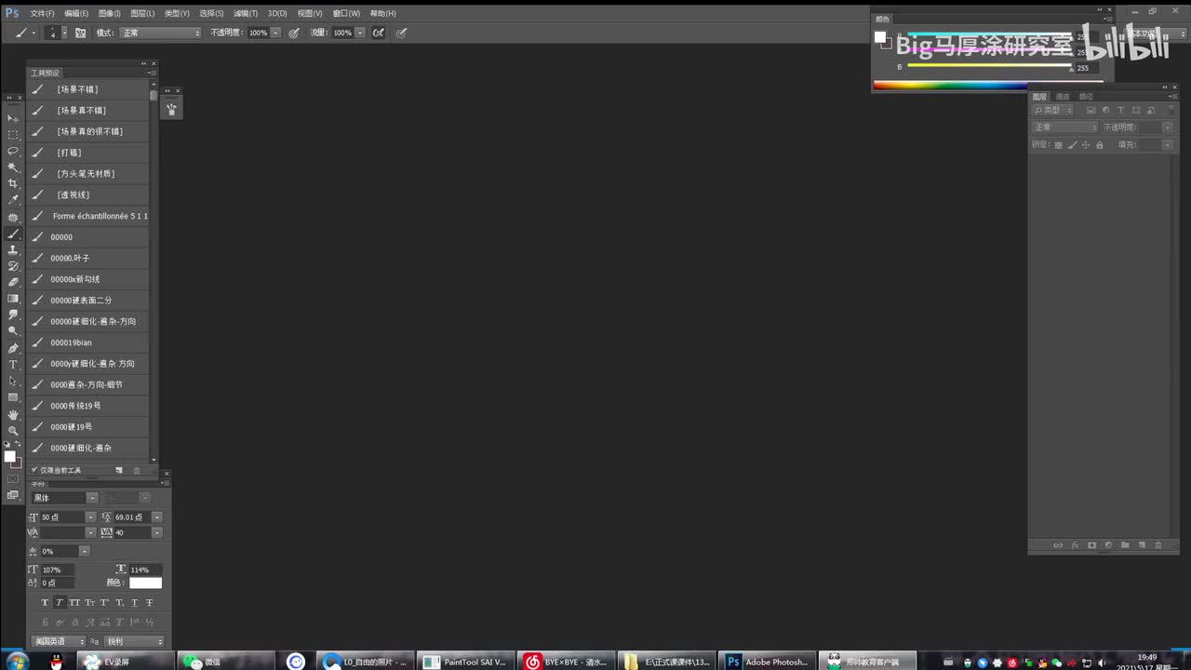This screenshot has width=1191, height=670.
Task: Select the Eyedropper tool
Action: [x=13, y=200]
